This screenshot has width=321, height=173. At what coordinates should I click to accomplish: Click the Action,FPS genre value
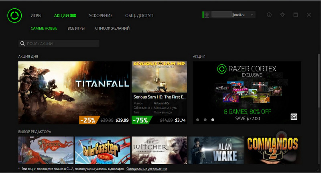[x=161, y=103]
